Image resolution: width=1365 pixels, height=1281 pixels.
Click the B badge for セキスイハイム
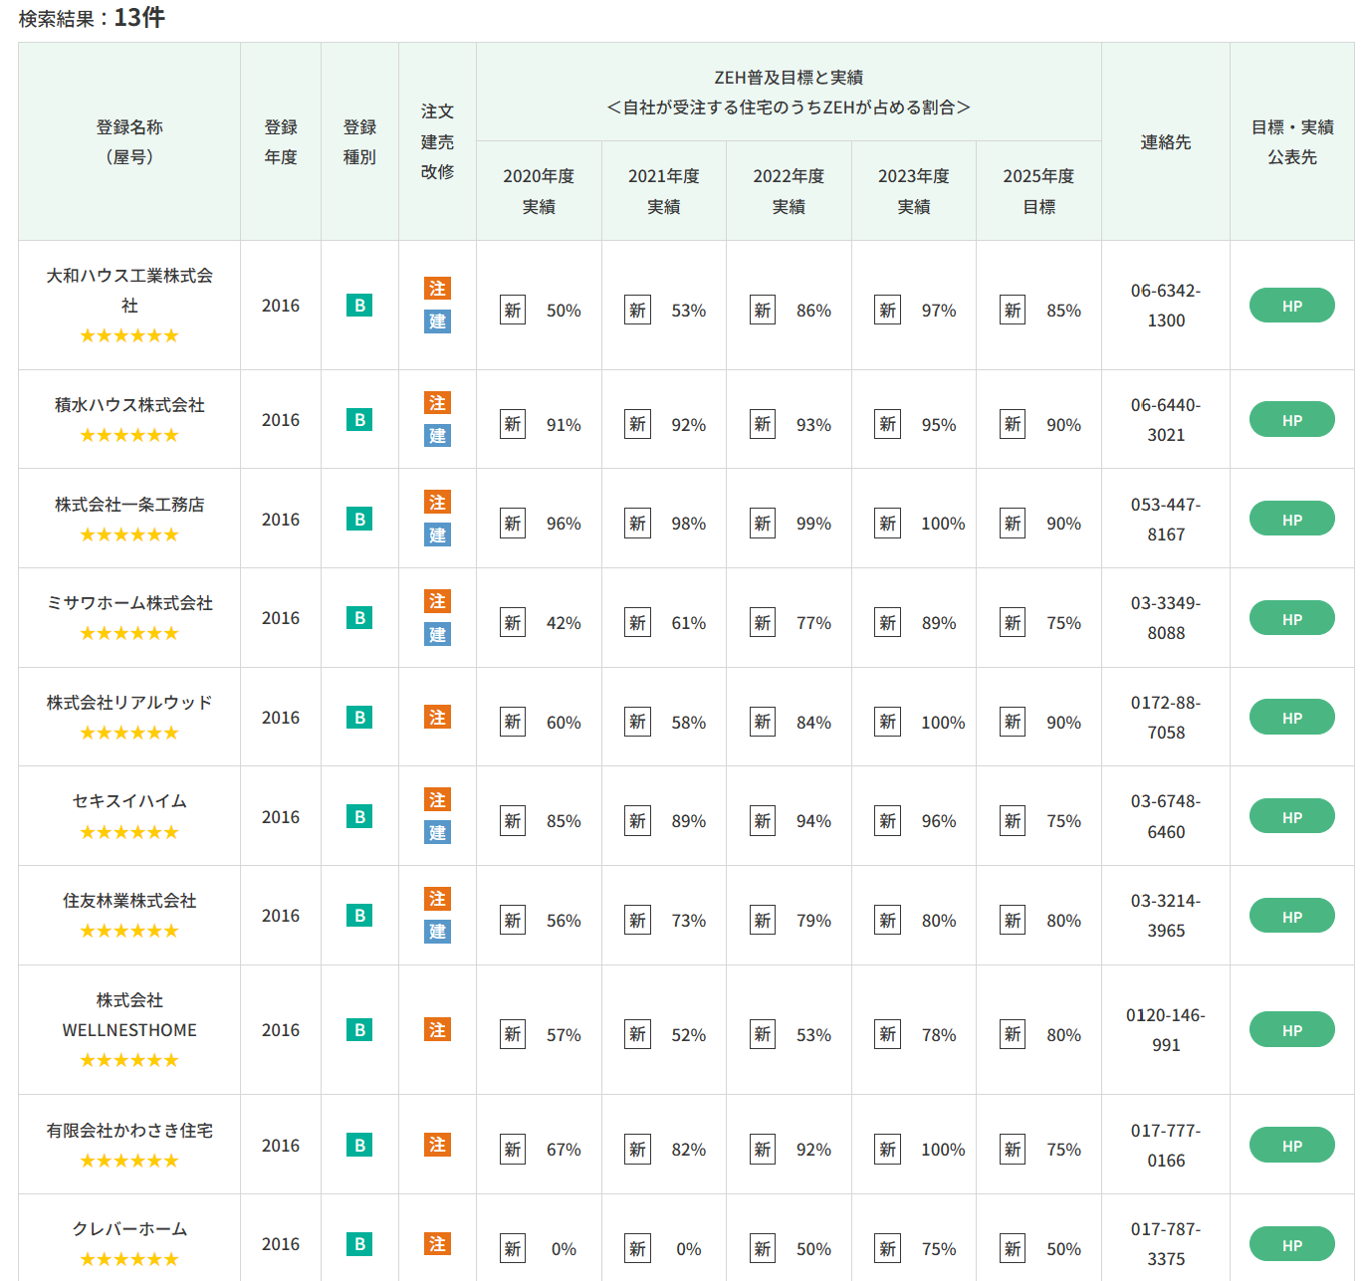[359, 817]
